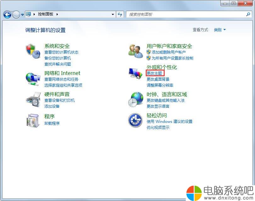The height and width of the screenshot is (201, 255).
Task: Close the Control Panel window
Action: tap(246, 3)
